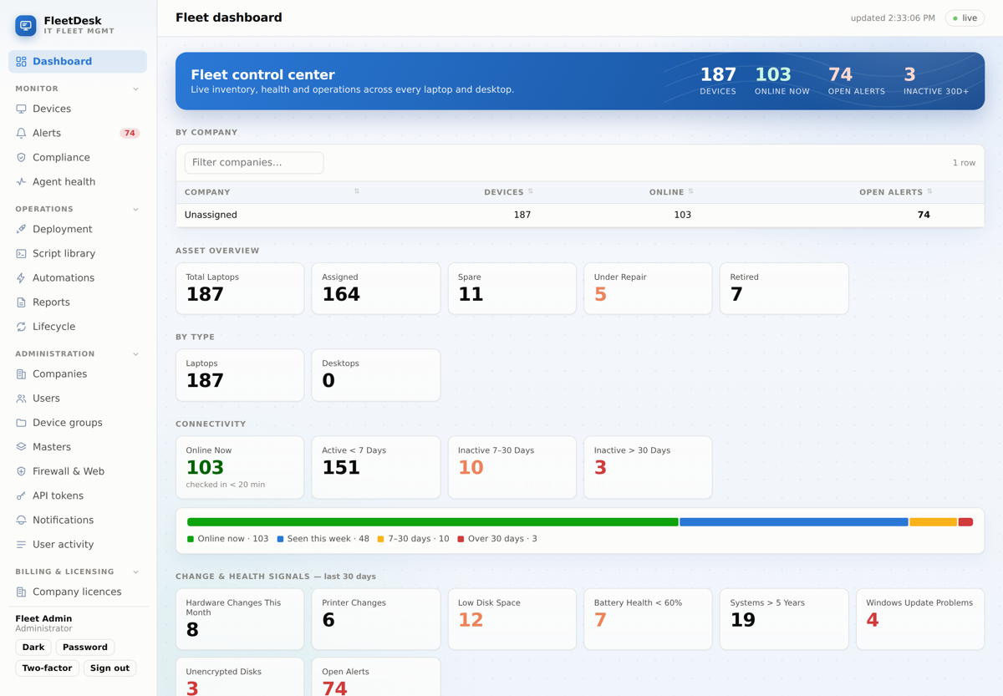Screen dimensions: 1003x696
Task: Open the Windows Update Problems card
Action: 920,619
